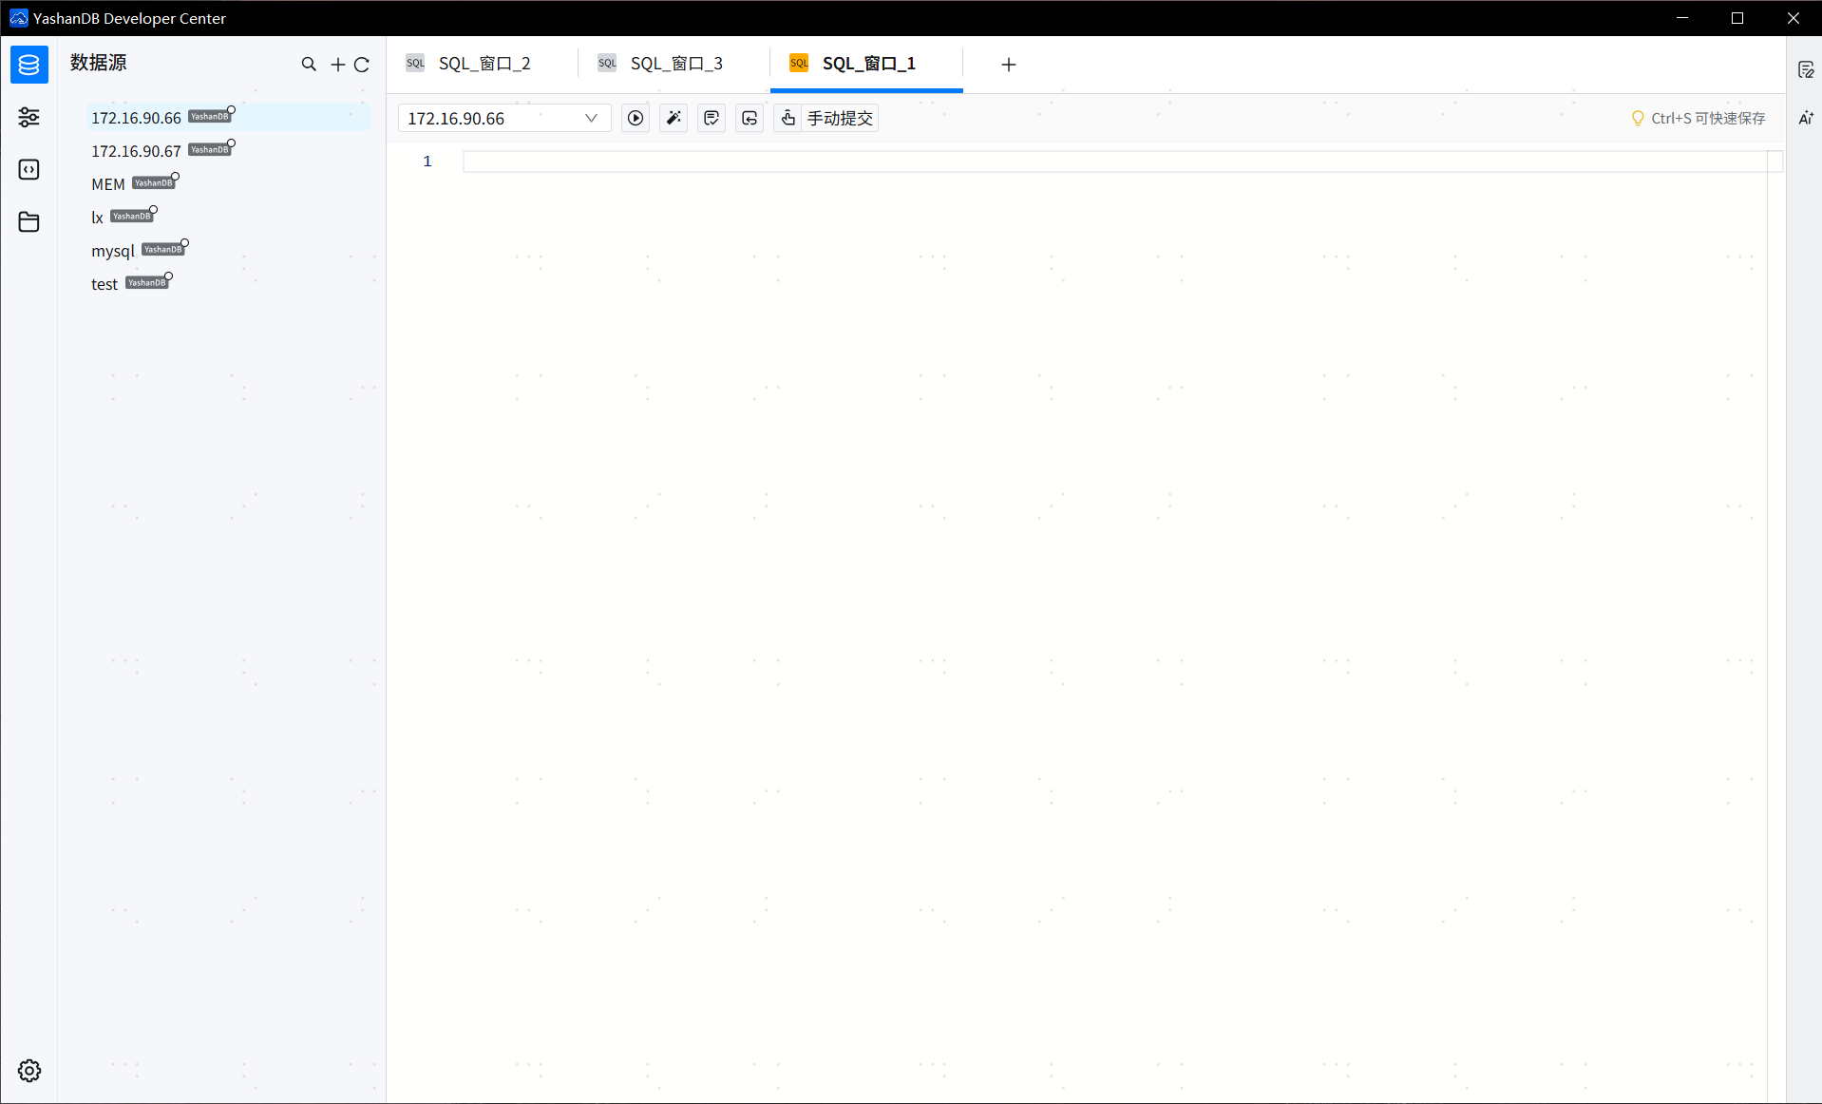Expand the 172.16.90.66 connection dropdown
The height and width of the screenshot is (1104, 1822).
[503, 118]
